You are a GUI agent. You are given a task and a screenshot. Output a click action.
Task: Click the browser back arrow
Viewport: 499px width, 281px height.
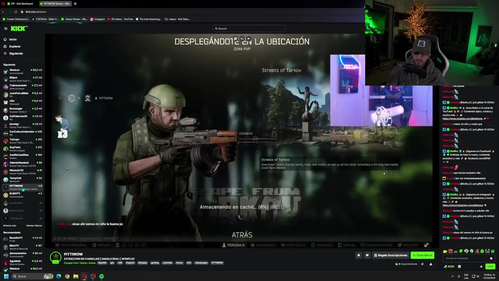(x=3, y=12)
